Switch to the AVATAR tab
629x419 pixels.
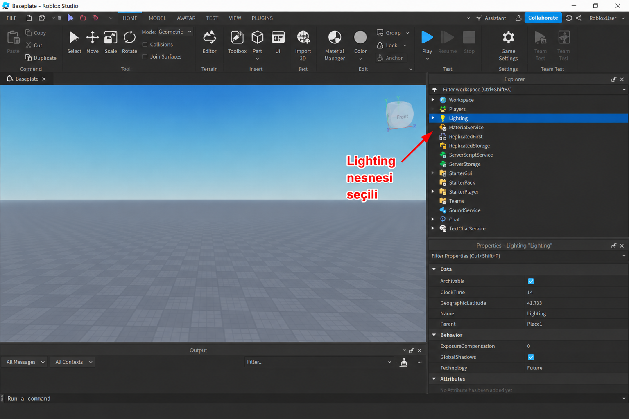pos(186,18)
